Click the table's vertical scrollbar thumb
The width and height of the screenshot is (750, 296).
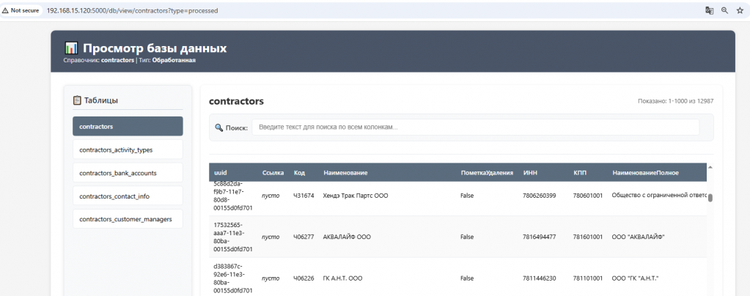pyautogui.click(x=710, y=197)
